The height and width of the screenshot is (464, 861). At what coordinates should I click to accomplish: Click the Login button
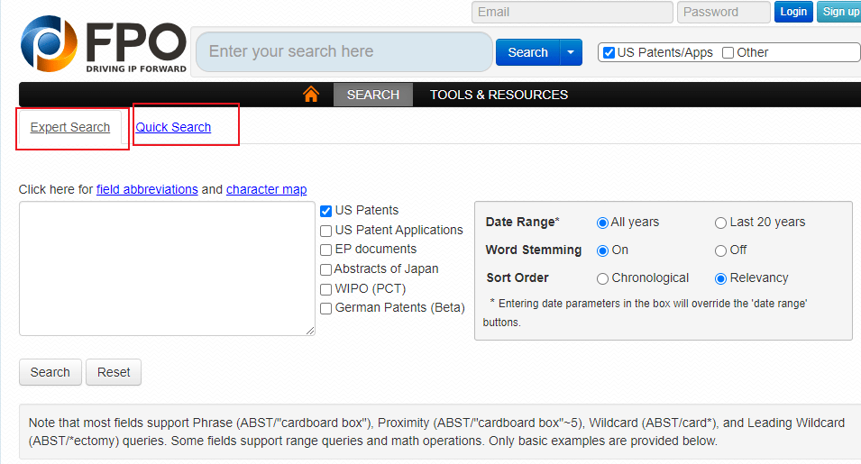(x=793, y=12)
